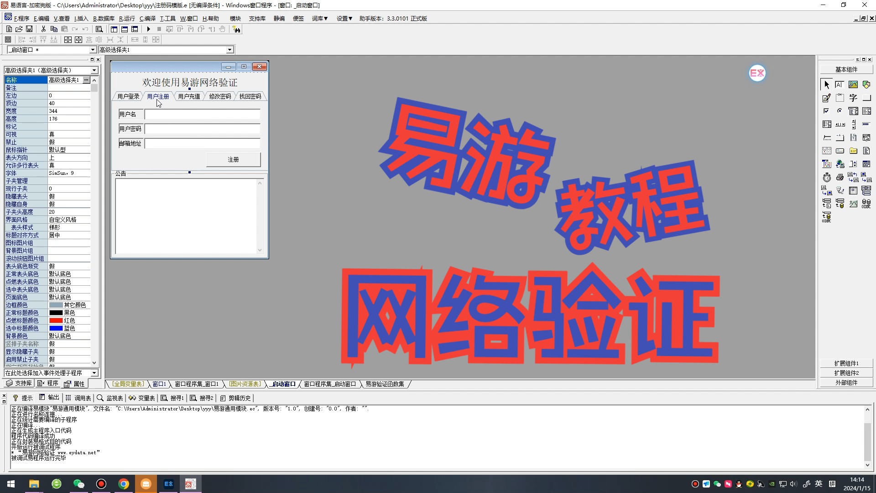This screenshot has height=493, width=876.
Task: Click the 标题对齐方式 value 居中
Action: [69, 235]
